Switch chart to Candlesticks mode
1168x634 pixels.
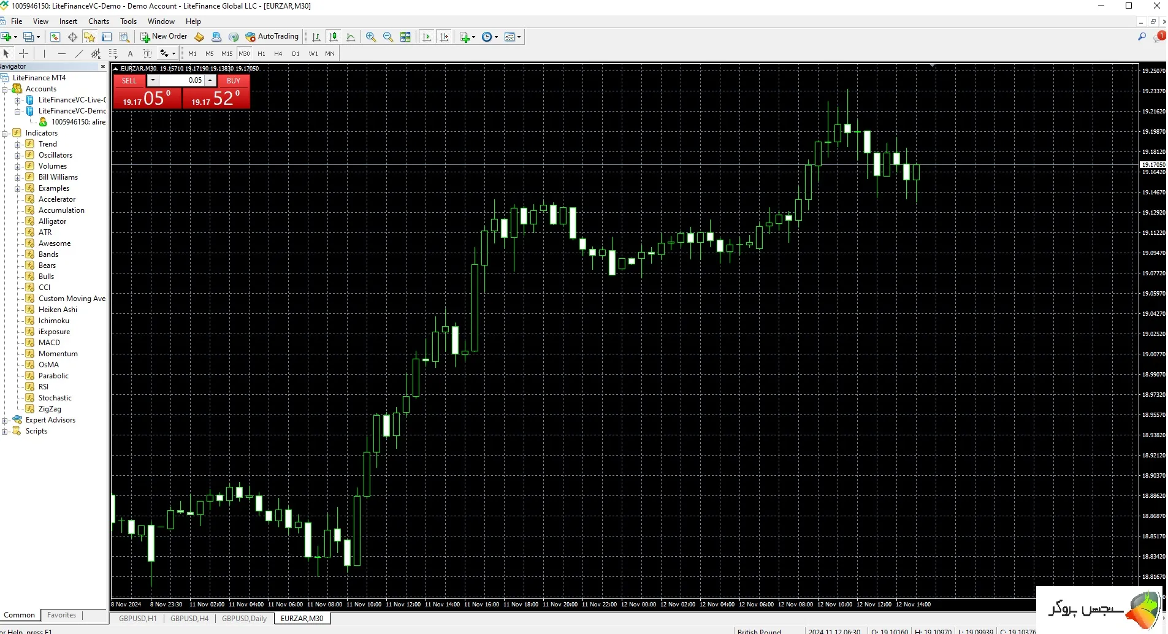[334, 37]
